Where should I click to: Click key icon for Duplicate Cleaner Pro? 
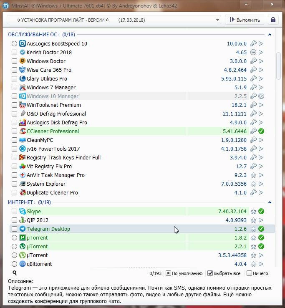click(253, 192)
